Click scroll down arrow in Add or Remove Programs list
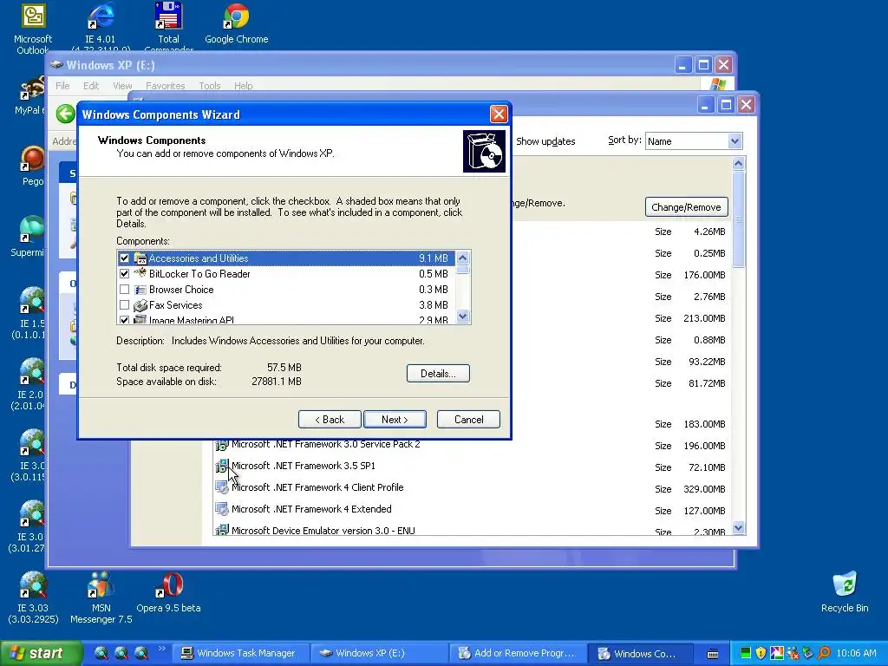Screen dimensions: 888x666 [738, 528]
